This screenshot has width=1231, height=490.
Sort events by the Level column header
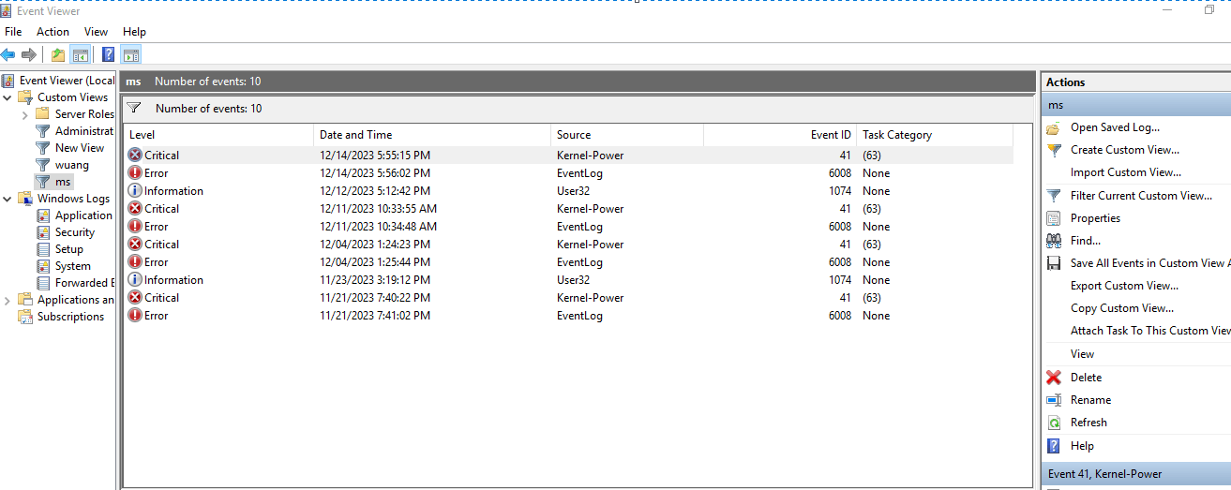pos(219,135)
